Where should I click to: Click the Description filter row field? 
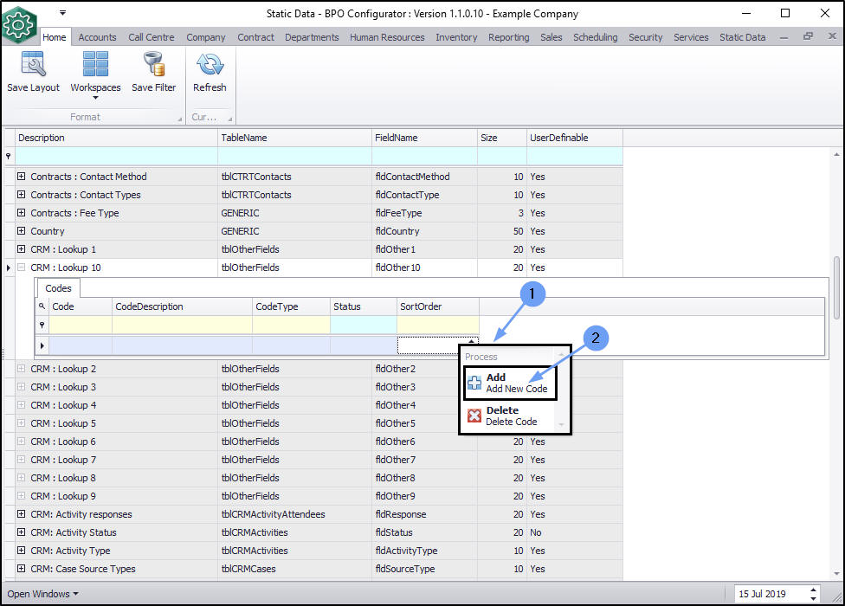[x=117, y=156]
